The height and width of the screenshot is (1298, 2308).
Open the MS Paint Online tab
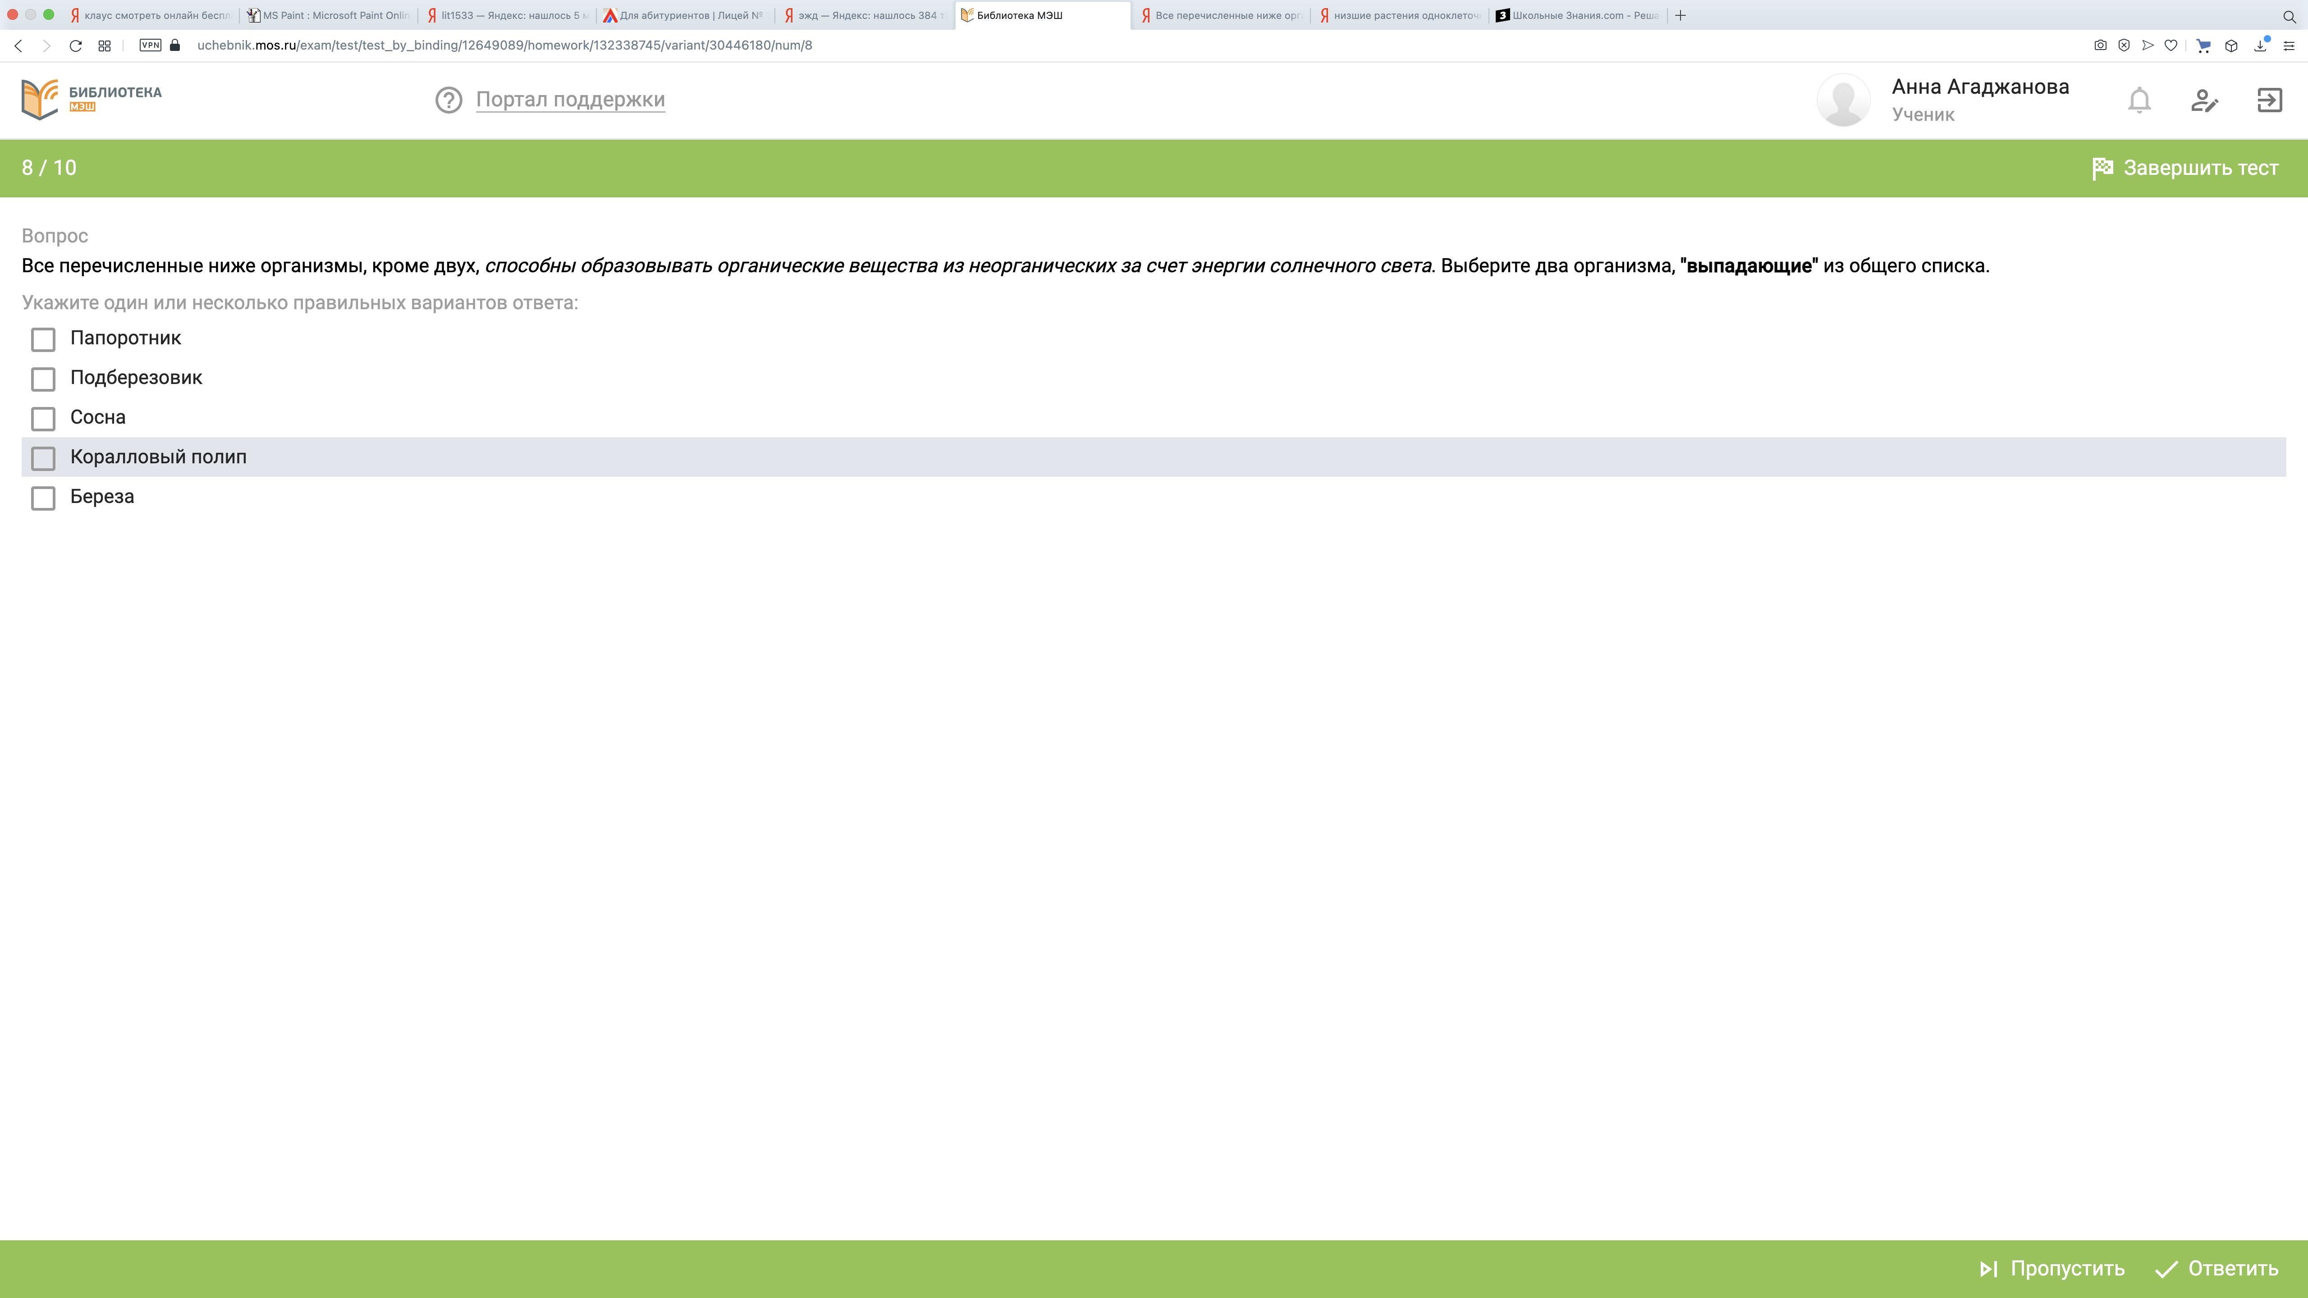(328, 15)
